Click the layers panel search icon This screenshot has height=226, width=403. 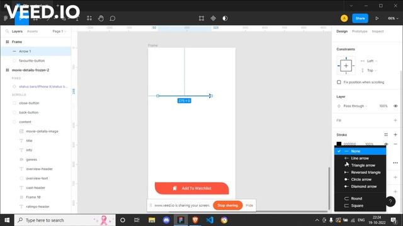click(x=7, y=31)
